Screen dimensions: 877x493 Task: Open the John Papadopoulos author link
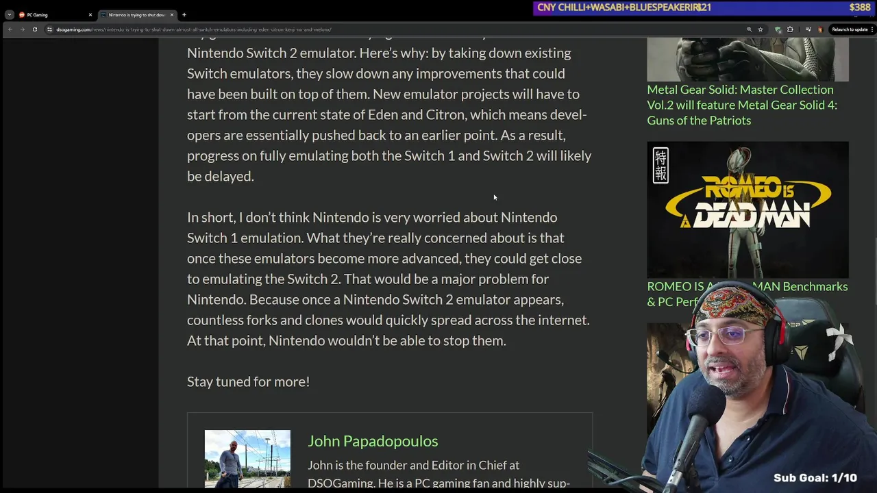tap(373, 441)
